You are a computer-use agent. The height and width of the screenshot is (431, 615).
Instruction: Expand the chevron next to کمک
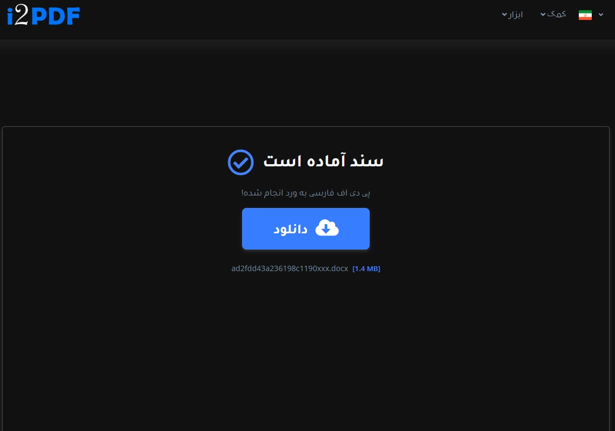(543, 15)
